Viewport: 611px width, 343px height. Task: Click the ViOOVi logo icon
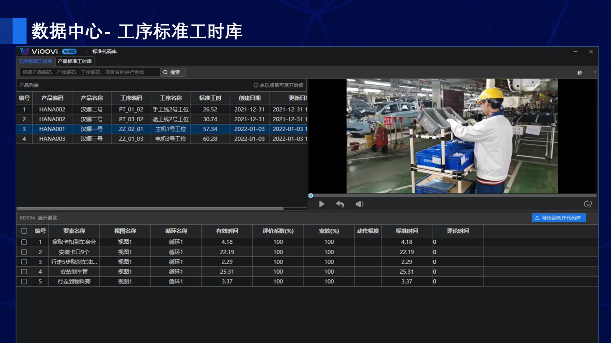pos(24,51)
